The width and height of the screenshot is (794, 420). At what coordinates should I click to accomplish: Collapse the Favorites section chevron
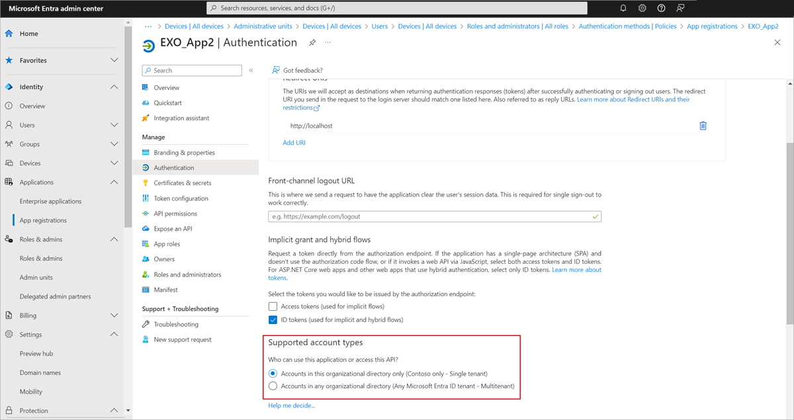coord(114,60)
